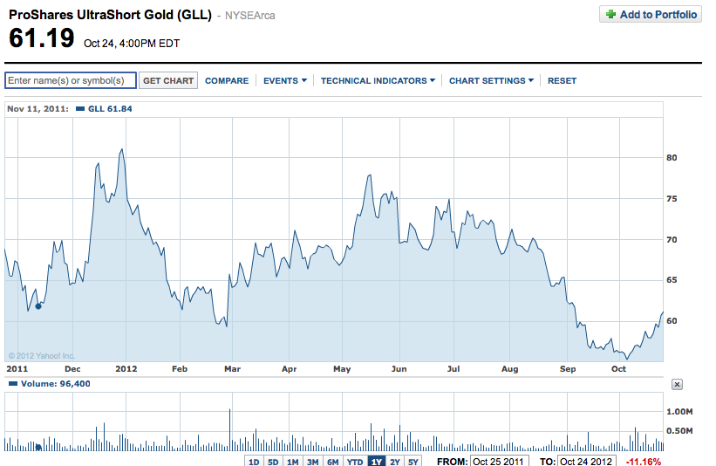Click the TO date field Oct 24 2012
Viewport: 716px width, 466px height.
point(586,461)
